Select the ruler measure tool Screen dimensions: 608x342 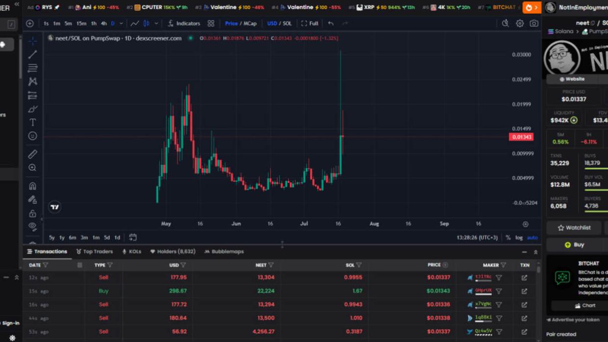coord(32,154)
